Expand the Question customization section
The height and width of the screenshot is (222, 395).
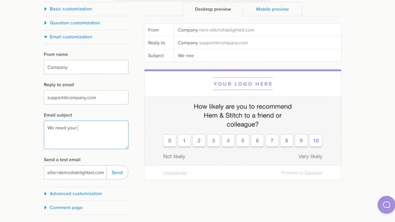click(75, 23)
